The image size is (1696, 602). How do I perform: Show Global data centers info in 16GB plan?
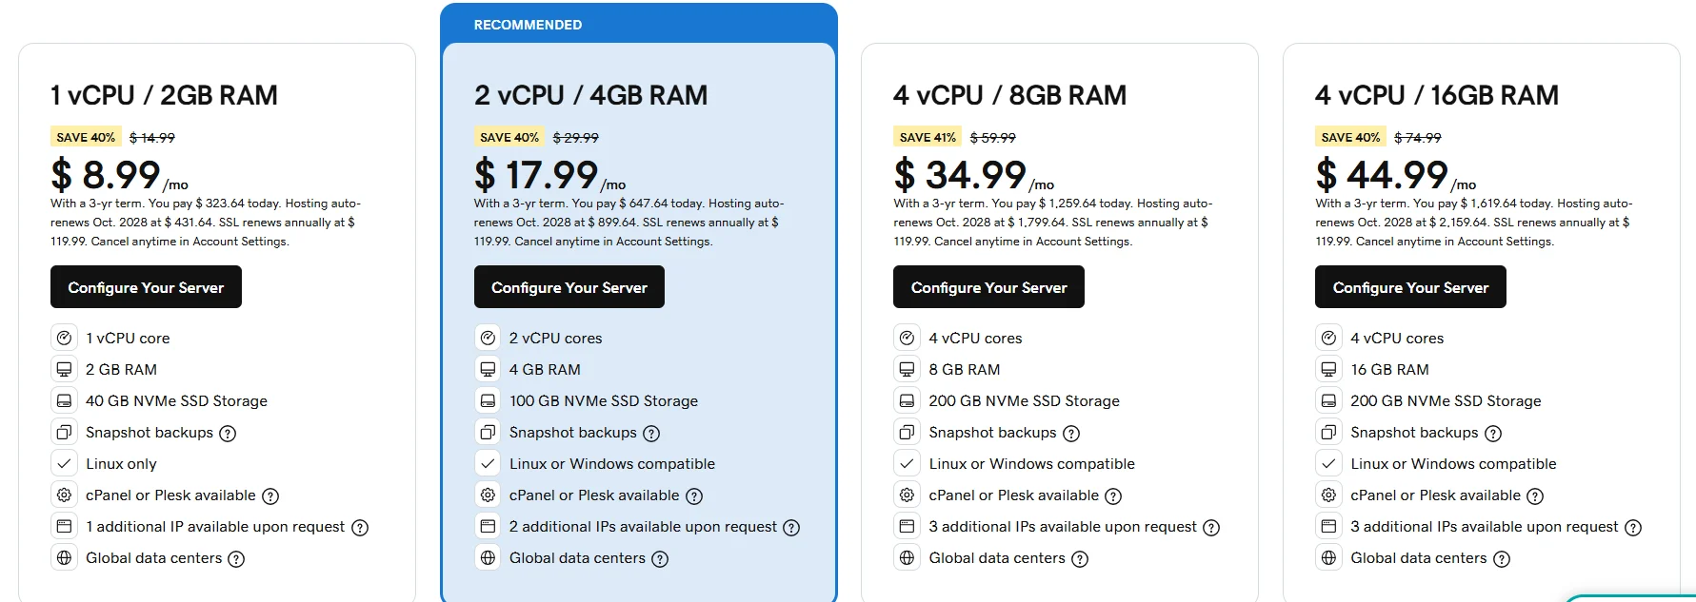tap(1502, 559)
